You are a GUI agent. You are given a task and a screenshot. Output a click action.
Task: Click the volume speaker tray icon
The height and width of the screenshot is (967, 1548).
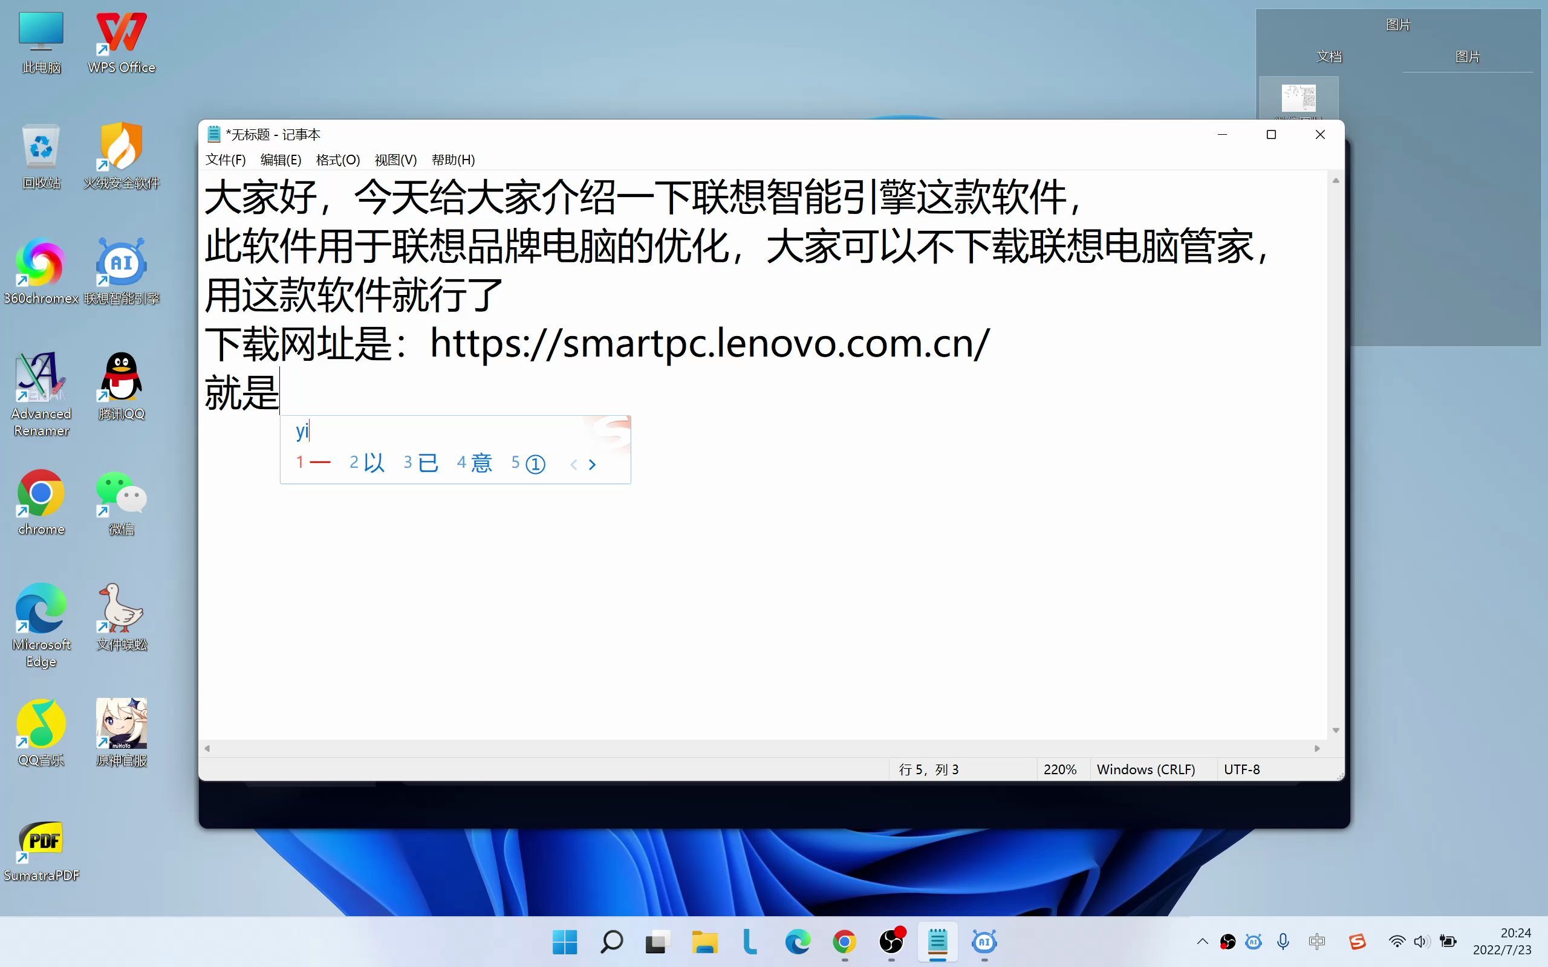(x=1422, y=942)
